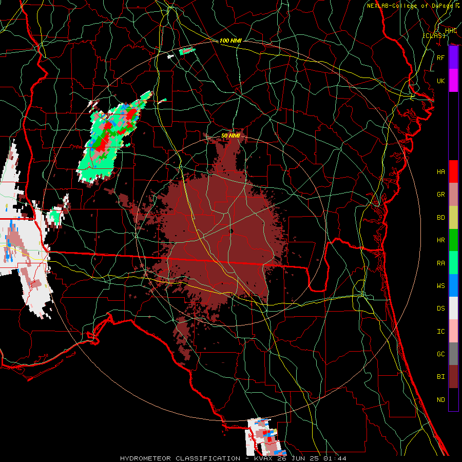The image size is (462, 462).
Task: Click the ND black legend swatch
Action: (453, 399)
